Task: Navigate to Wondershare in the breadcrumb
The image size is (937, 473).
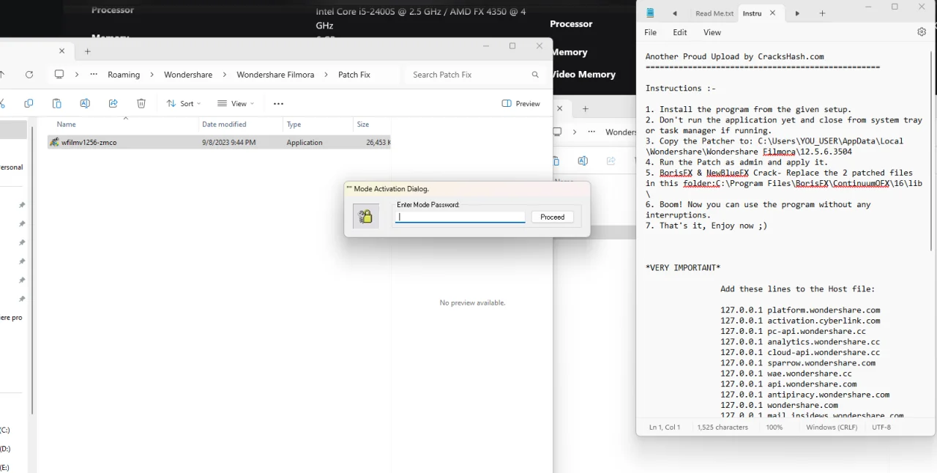Action: [188, 75]
